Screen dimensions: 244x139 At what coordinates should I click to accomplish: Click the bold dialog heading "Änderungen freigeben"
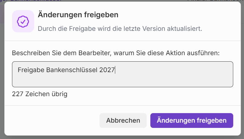[78, 15]
